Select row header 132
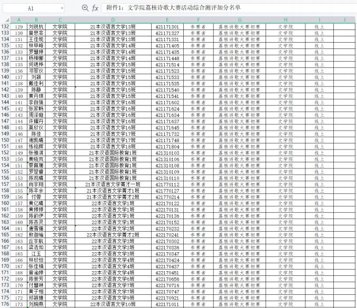This screenshot has height=308, width=357. coord(5,27)
